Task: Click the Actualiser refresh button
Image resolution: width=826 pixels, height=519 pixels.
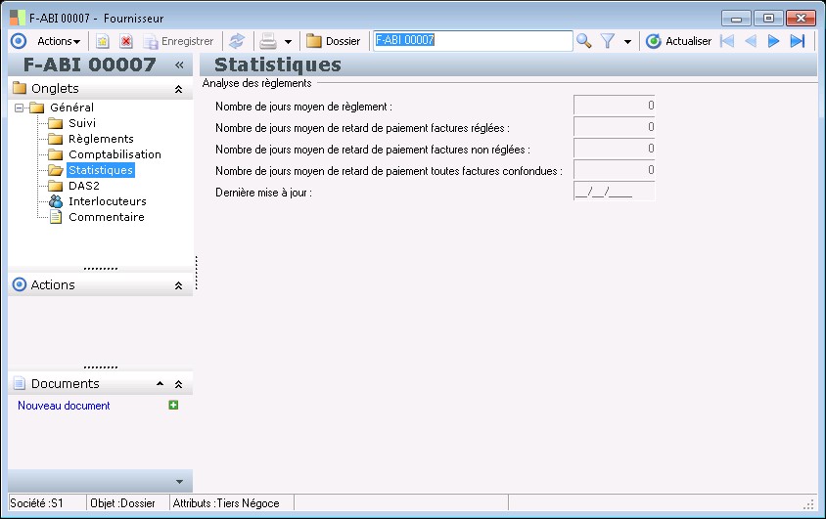Action: point(678,41)
